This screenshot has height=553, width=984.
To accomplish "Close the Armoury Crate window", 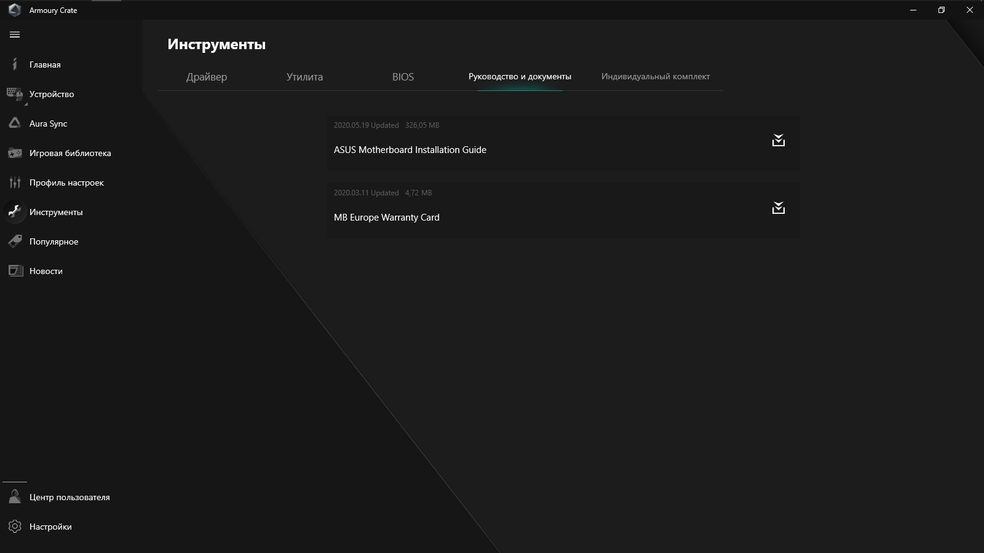I will point(970,10).
